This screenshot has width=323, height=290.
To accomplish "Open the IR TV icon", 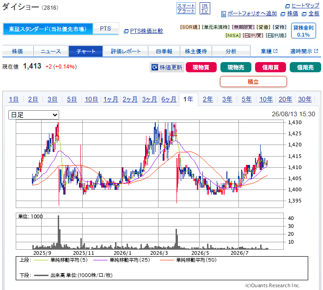I will 205,8.
